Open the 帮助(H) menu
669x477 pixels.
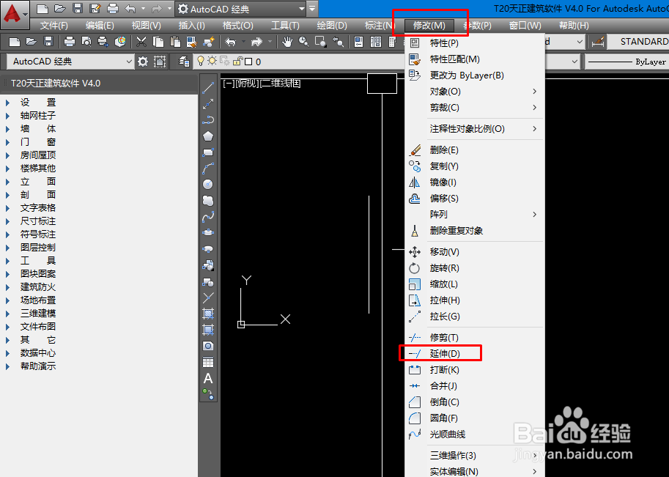click(574, 26)
